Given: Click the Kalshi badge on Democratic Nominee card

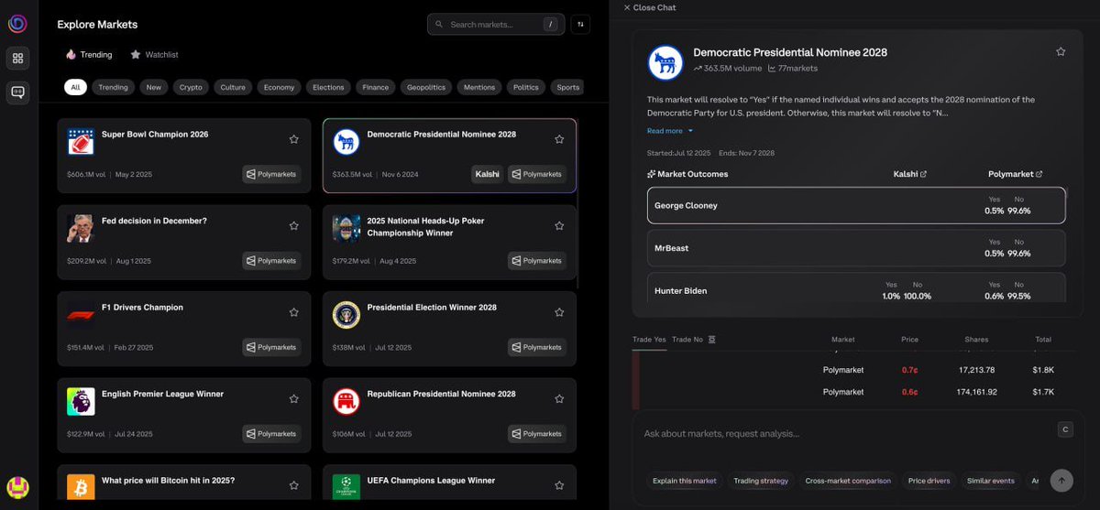Looking at the screenshot, I should (x=487, y=174).
